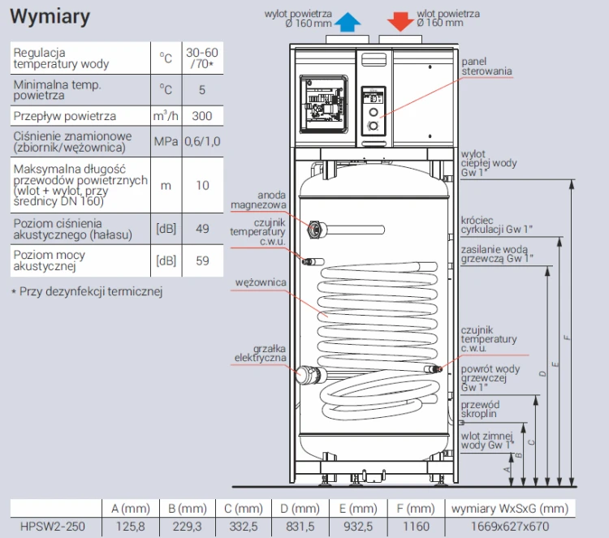
Task: Click the control panel unit in diagram
Action: 374,111
